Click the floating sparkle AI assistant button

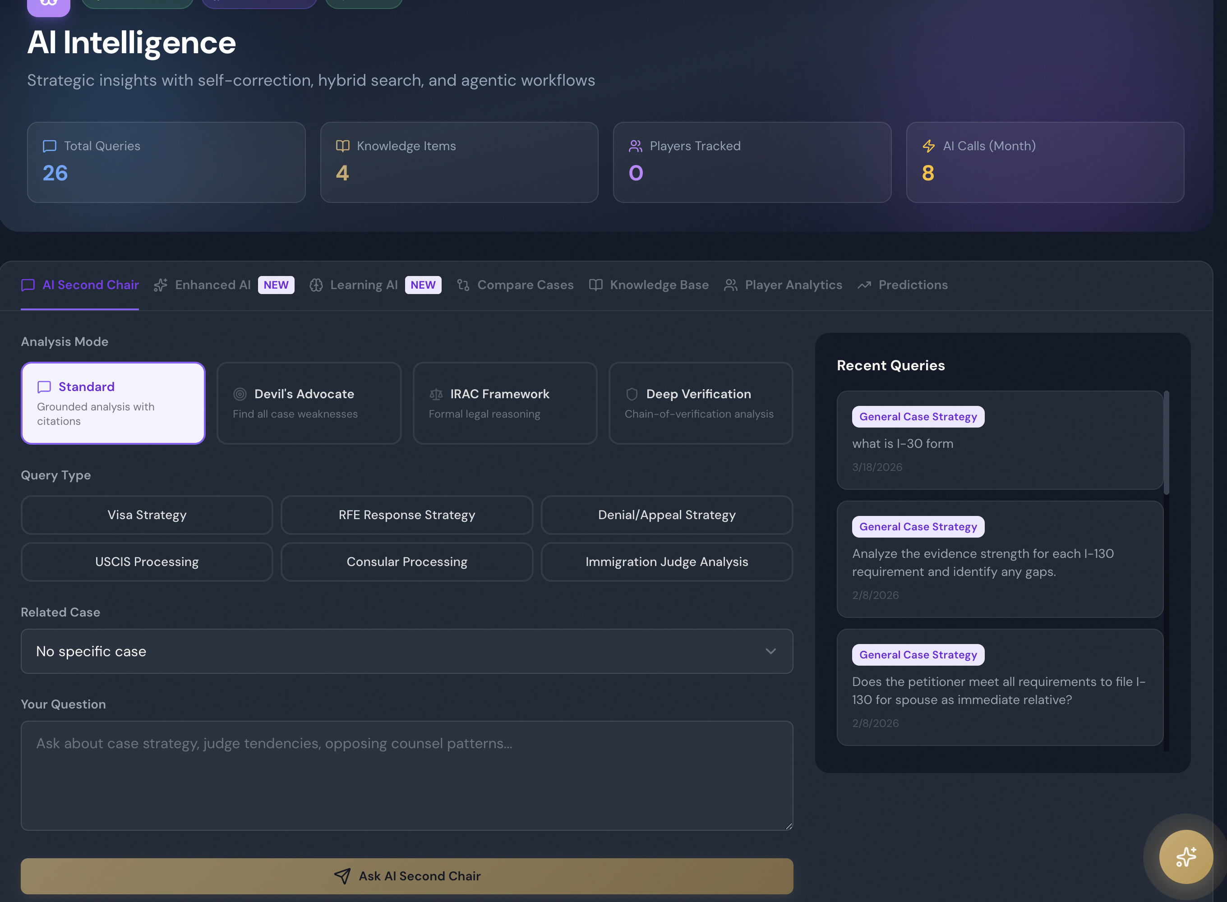coord(1185,856)
